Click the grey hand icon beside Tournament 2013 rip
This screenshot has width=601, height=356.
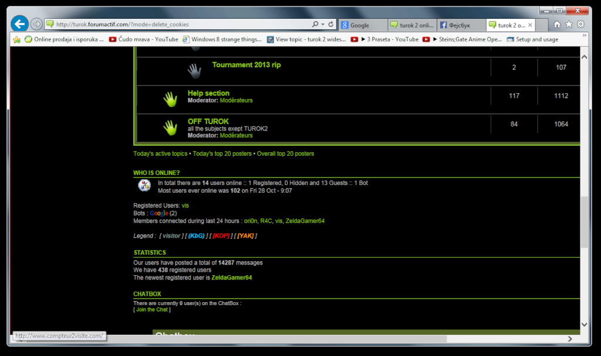click(194, 71)
